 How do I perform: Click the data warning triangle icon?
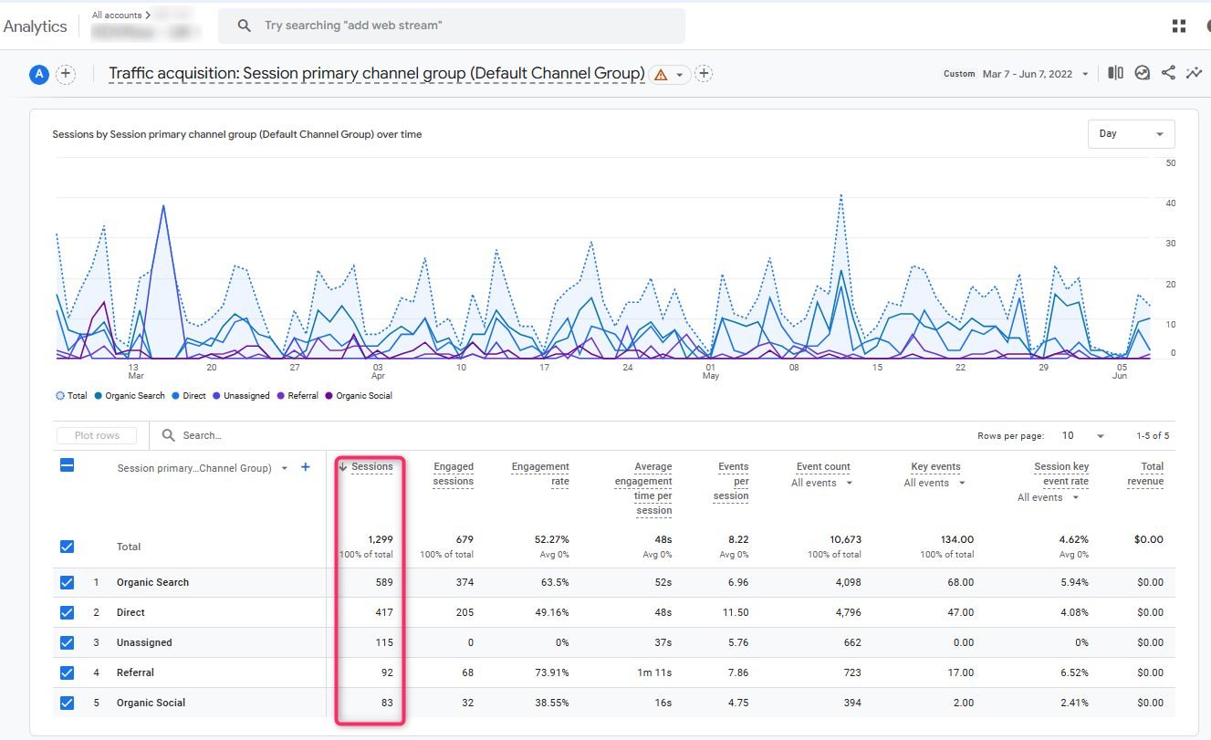click(661, 75)
